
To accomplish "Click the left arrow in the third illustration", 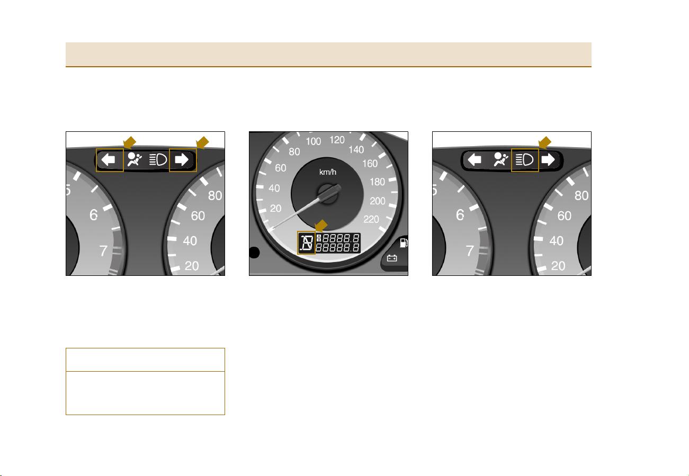I will (475, 160).
